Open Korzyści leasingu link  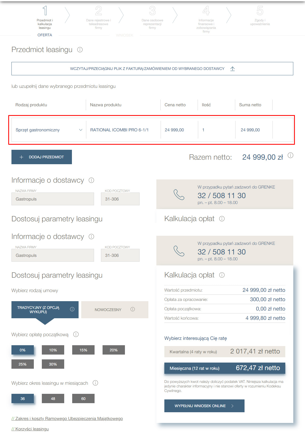pos(30,429)
